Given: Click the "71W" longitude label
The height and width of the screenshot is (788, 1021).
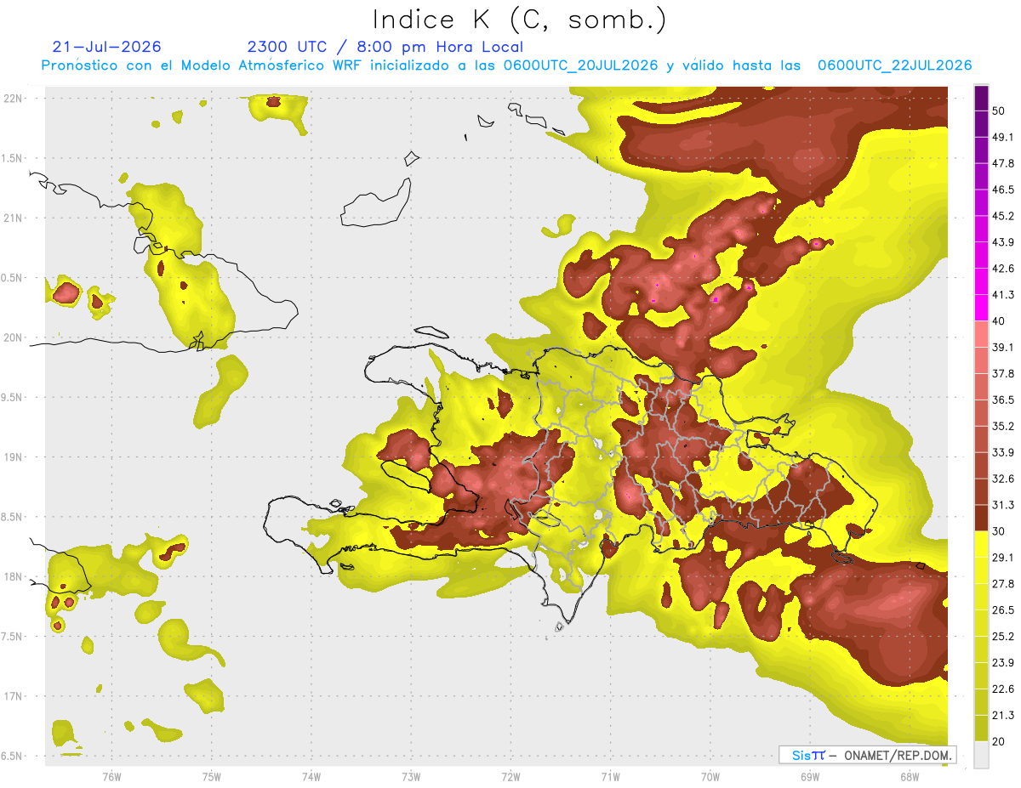Looking at the screenshot, I should pos(610,775).
